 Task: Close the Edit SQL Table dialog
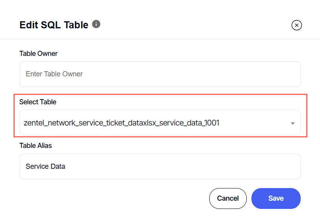[296, 25]
